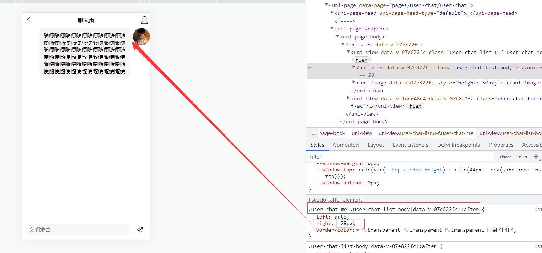Open the Properties tab

click(501, 145)
